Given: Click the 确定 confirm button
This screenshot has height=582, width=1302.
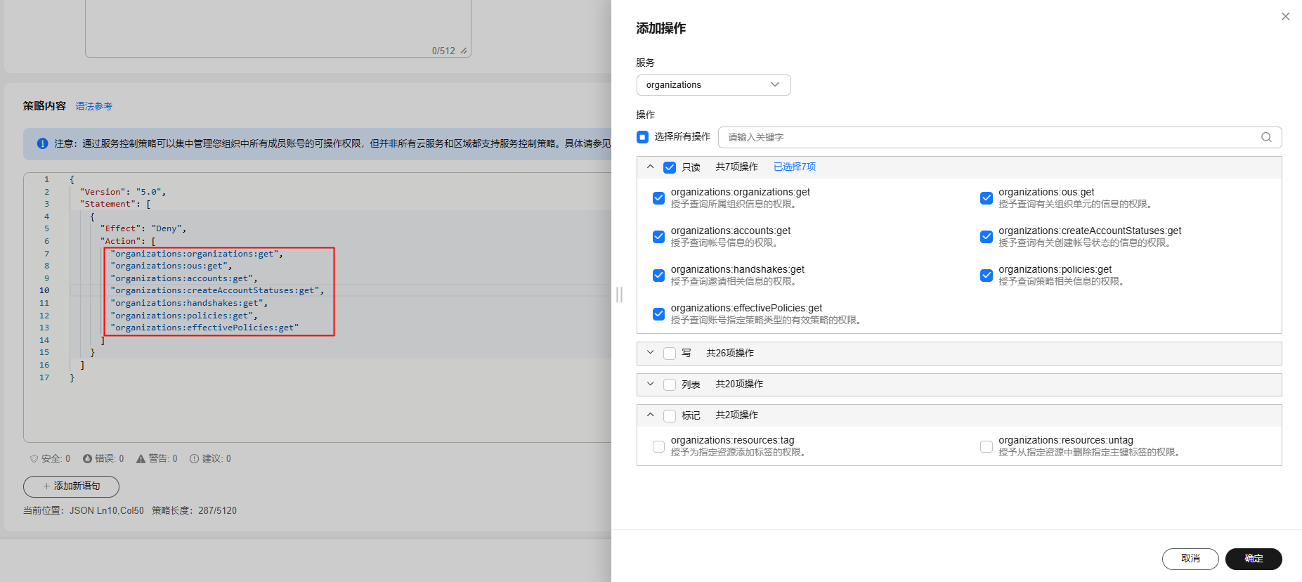Looking at the screenshot, I should (1253, 558).
